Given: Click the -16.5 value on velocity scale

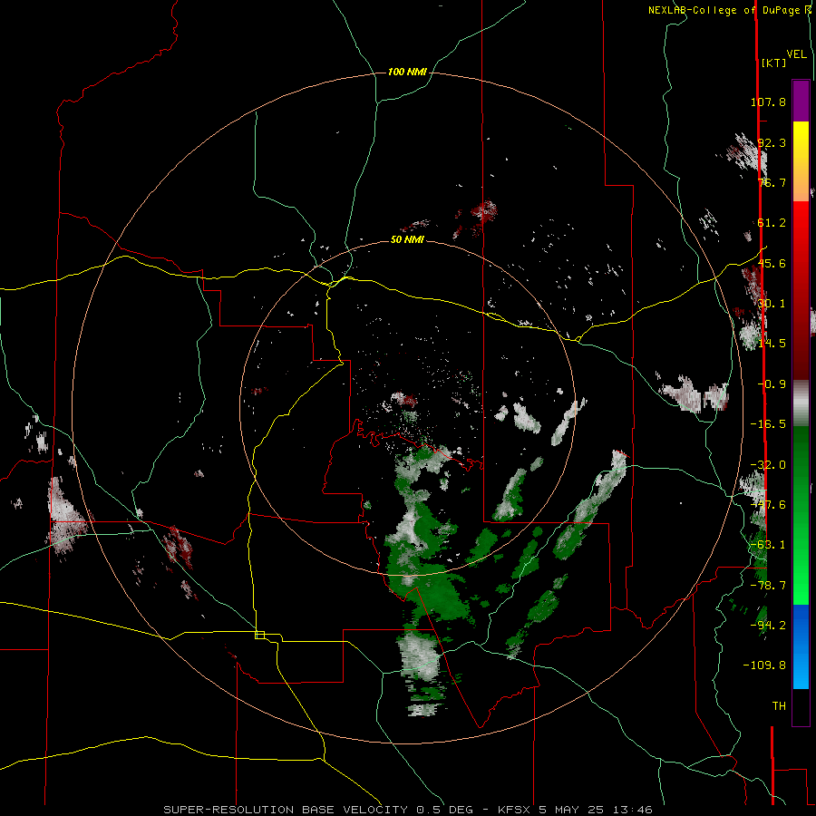Looking at the screenshot, I should click(768, 424).
